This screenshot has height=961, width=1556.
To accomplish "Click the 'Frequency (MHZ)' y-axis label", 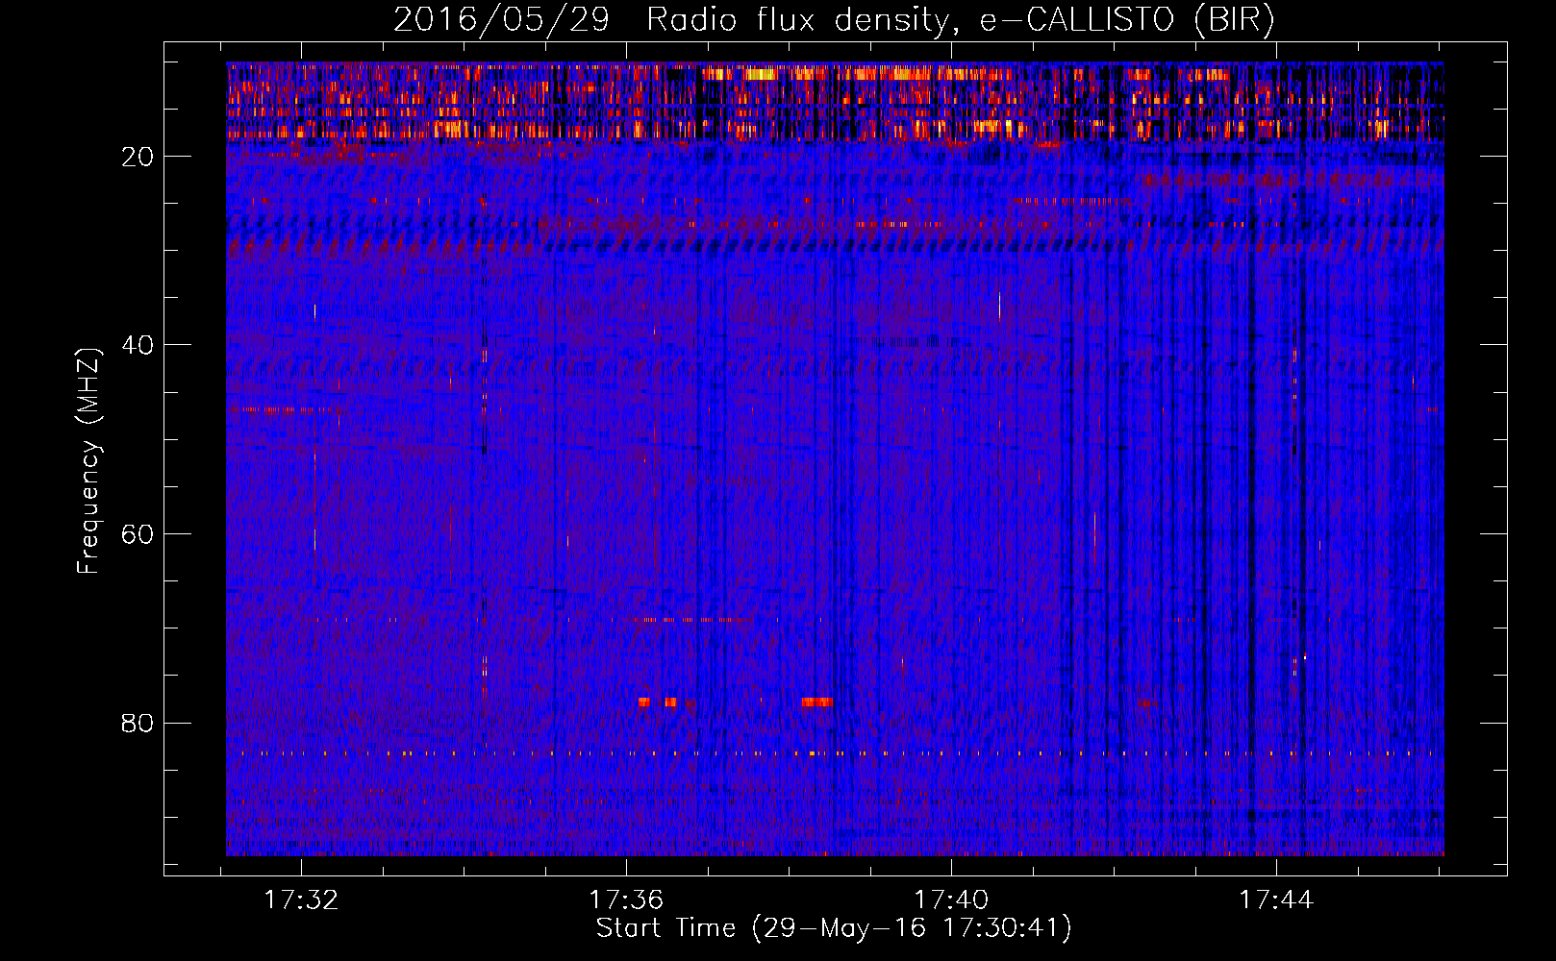I will pyautogui.click(x=88, y=461).
